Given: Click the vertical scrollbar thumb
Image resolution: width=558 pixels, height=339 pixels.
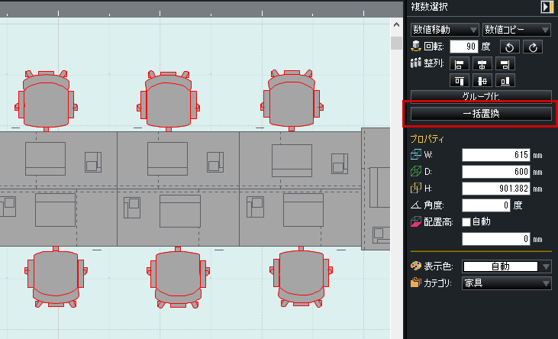Looking at the screenshot, I should [x=396, y=43].
